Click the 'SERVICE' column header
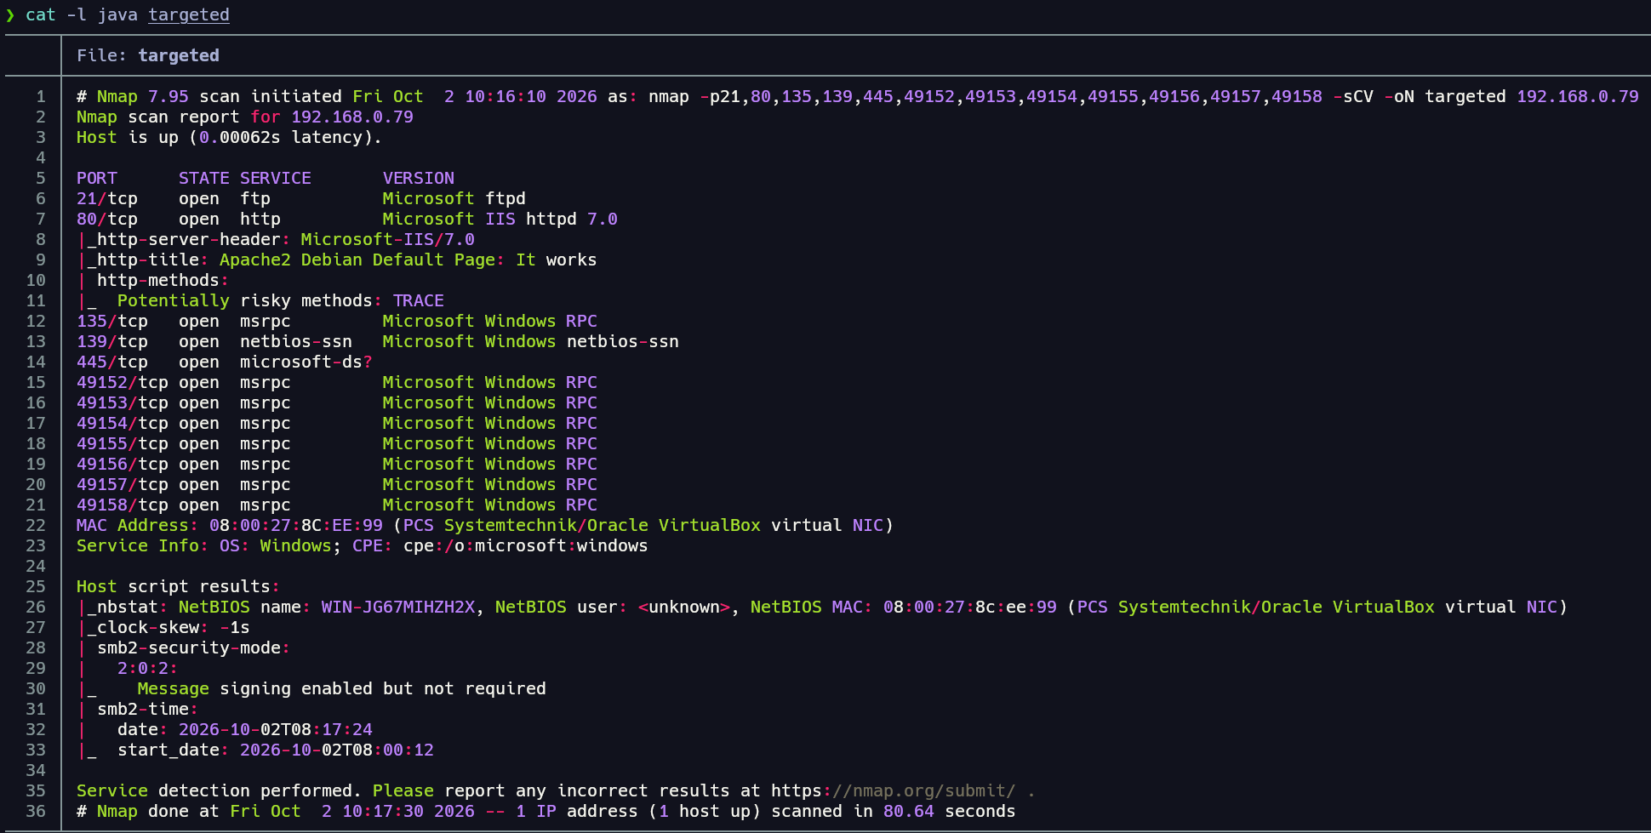Screen dimensions: 1651x833 276,178
